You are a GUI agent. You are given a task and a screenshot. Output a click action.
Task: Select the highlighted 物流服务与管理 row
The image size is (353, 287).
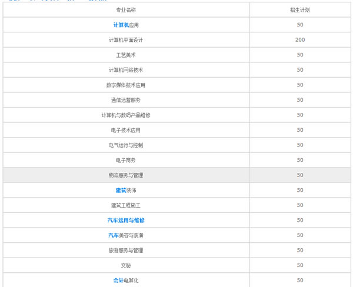pos(126,175)
